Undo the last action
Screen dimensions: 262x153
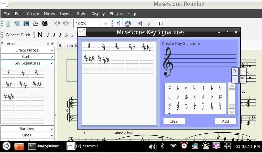pos(57,23)
